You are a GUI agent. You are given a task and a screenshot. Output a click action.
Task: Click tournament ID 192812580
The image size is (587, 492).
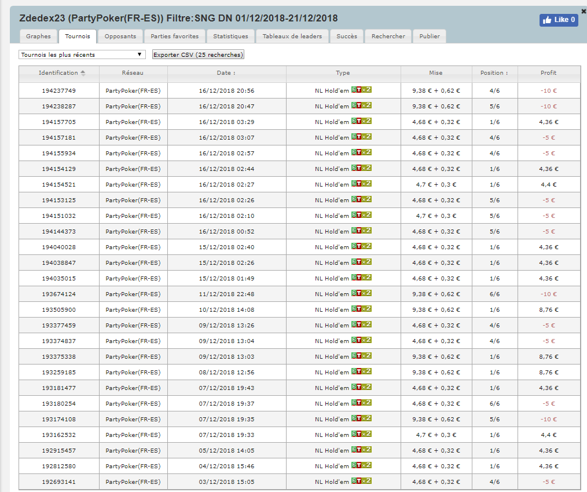coord(59,467)
